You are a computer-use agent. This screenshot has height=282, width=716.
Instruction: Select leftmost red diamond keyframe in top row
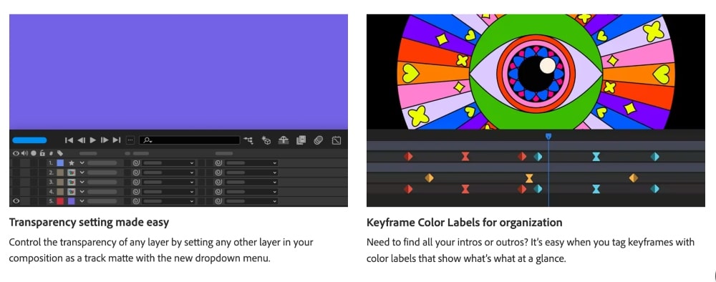click(x=408, y=157)
